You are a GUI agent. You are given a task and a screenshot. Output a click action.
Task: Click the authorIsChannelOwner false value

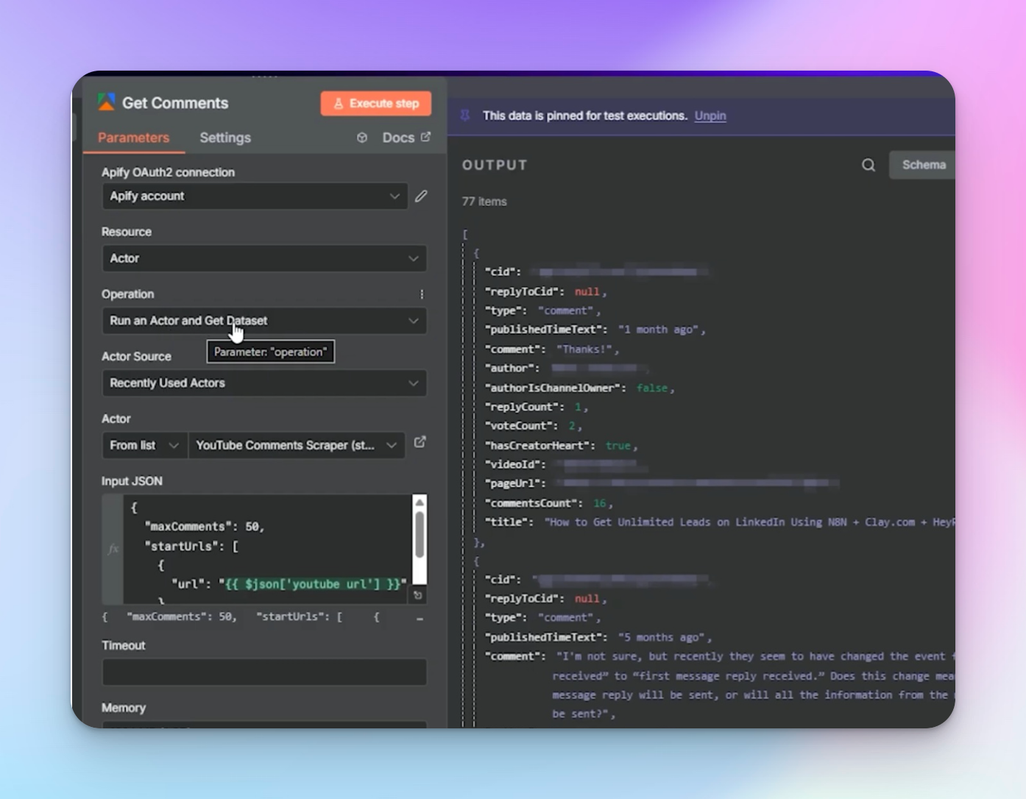pos(653,388)
